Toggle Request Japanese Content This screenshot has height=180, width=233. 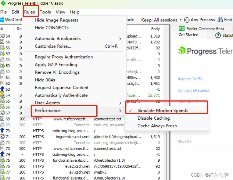click(x=62, y=88)
